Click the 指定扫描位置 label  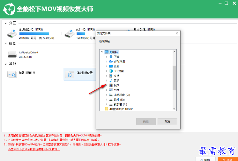(85, 73)
